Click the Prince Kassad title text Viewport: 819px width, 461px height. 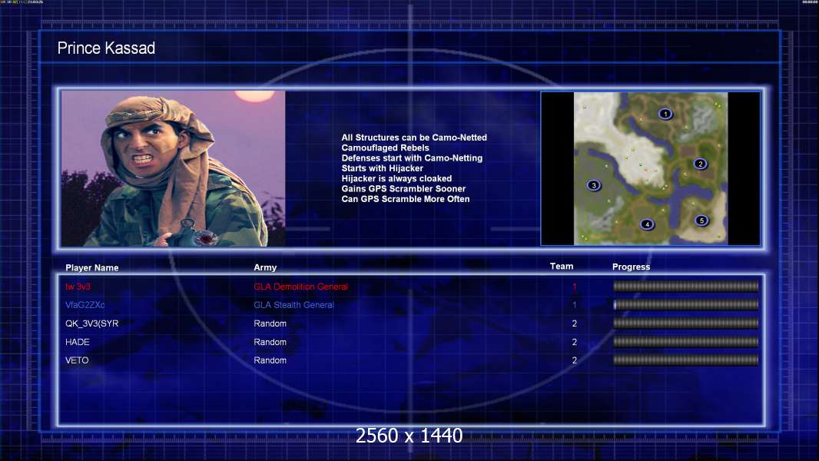pyautogui.click(x=106, y=48)
